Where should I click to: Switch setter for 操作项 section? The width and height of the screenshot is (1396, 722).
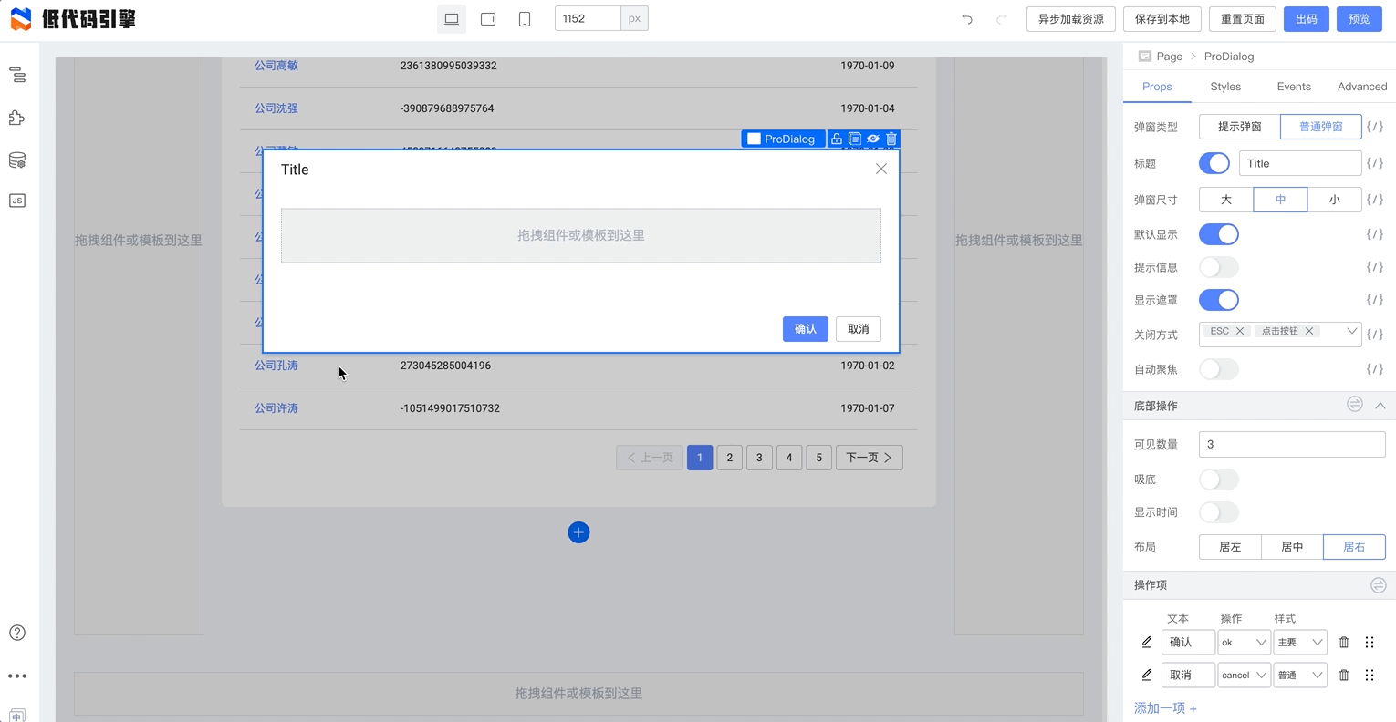point(1379,584)
